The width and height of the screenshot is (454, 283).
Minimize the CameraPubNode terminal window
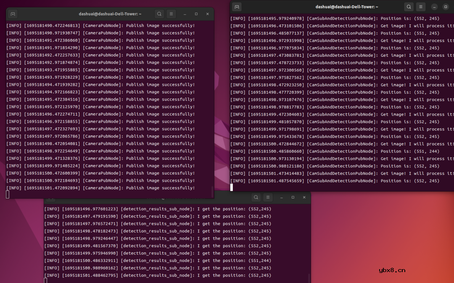coord(185,14)
